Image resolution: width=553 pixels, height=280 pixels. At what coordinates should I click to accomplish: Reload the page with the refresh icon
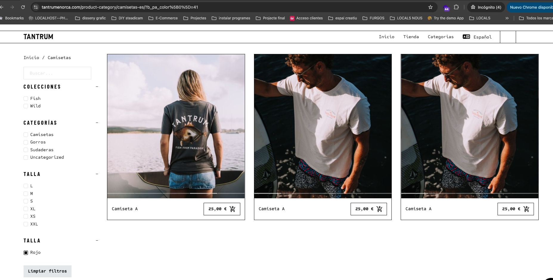pyautogui.click(x=23, y=7)
